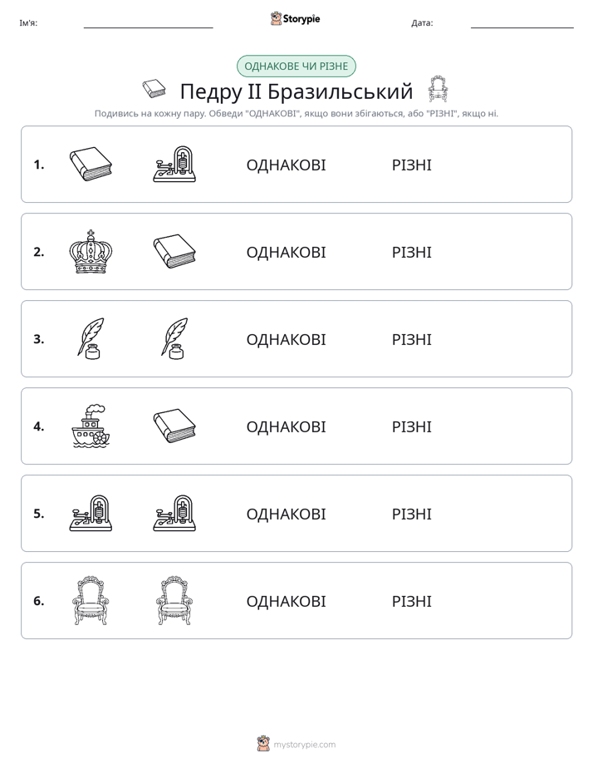Click the ОДНАКОВЕ ЧИ РІЗНЕ green badge
The height and width of the screenshot is (768, 593).
tap(296, 66)
